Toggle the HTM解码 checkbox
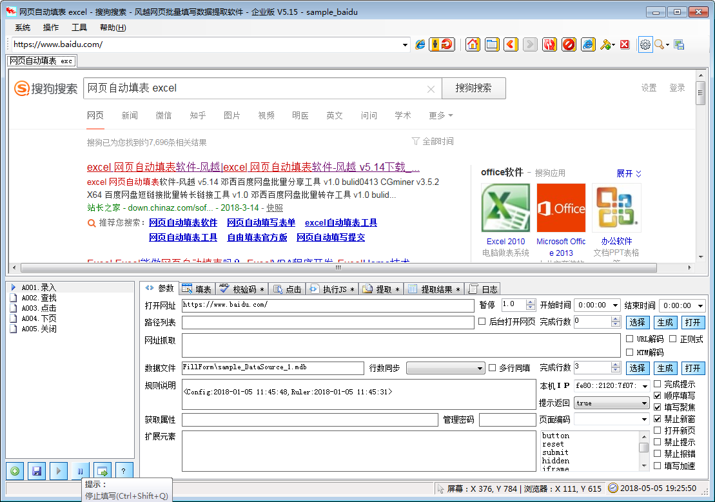 (x=630, y=352)
